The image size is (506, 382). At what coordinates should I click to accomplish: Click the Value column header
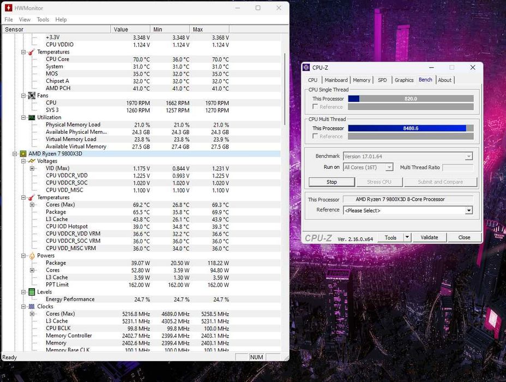pyautogui.click(x=130, y=29)
